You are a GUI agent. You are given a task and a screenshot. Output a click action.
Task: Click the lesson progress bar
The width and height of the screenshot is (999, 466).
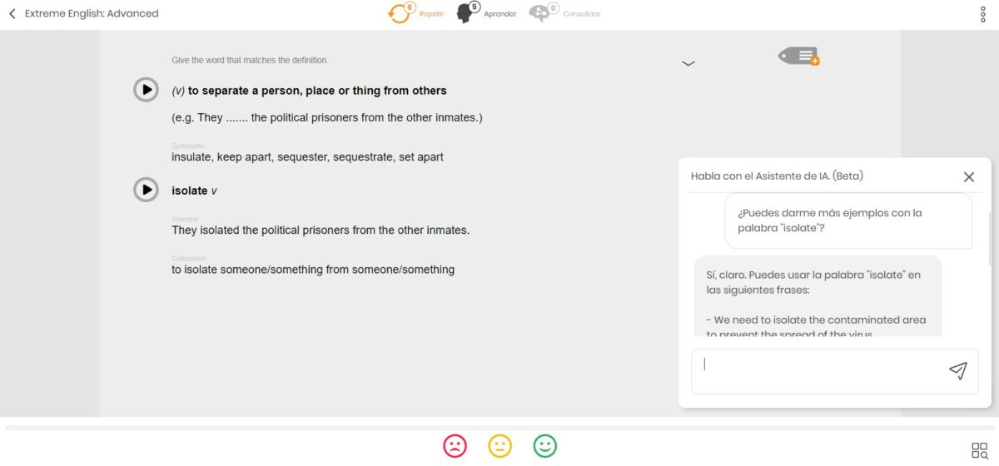[499, 428]
